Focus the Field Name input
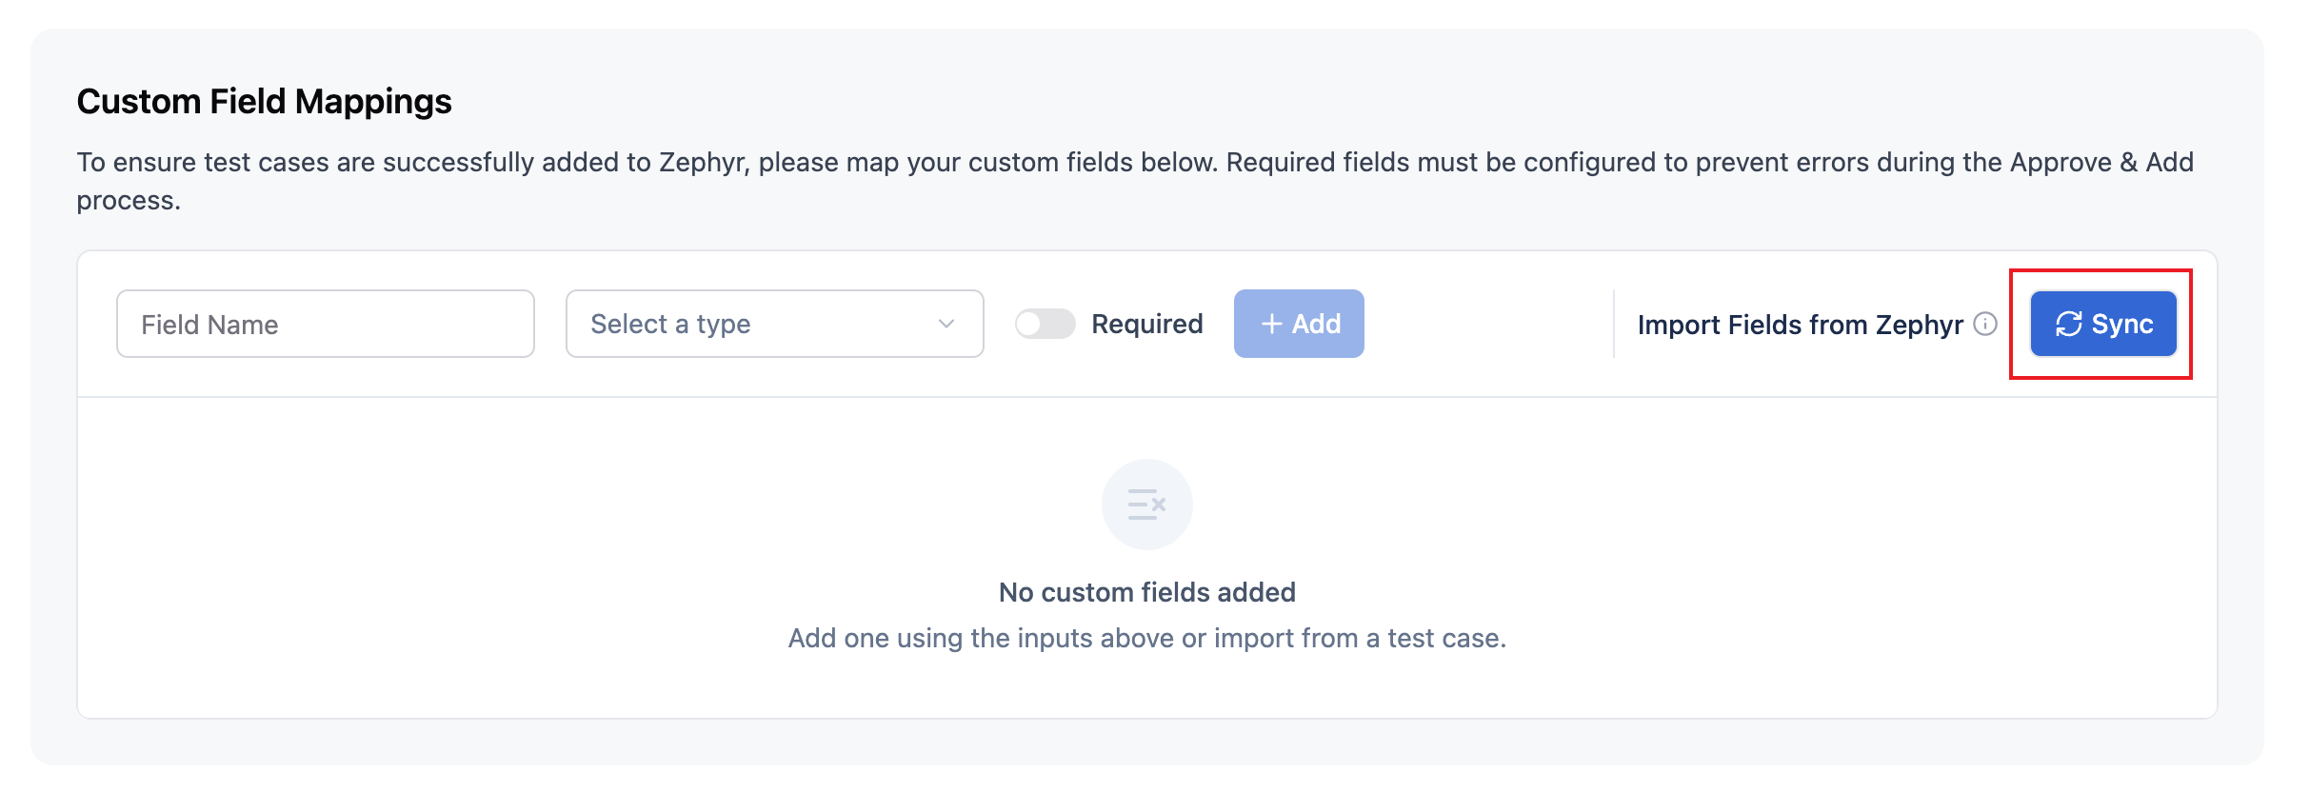The height and width of the screenshot is (792, 2310). coord(325,324)
